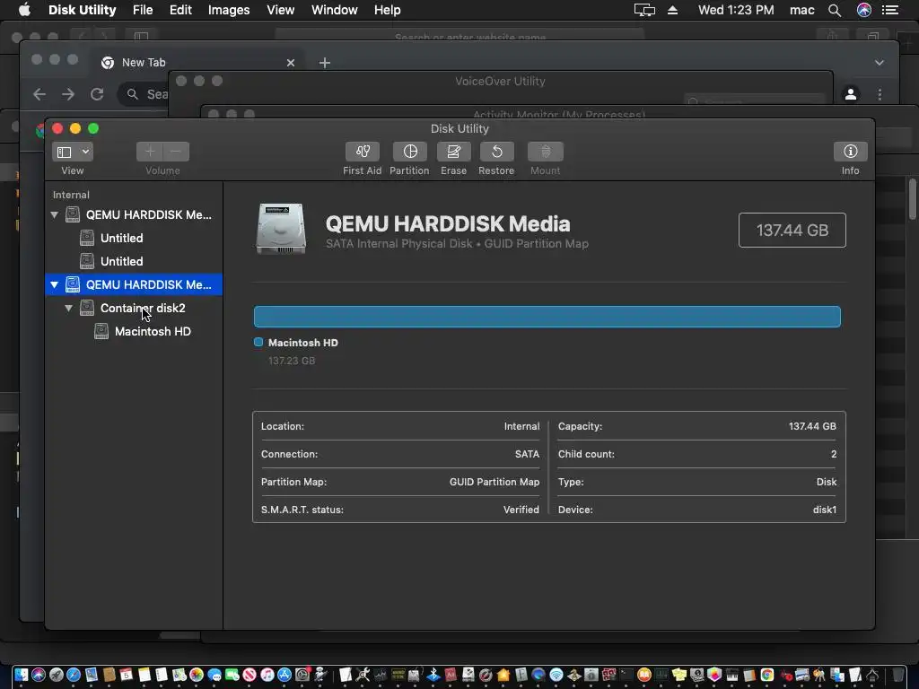Open the Partition tool
The width and height of the screenshot is (919, 689).
point(409,152)
